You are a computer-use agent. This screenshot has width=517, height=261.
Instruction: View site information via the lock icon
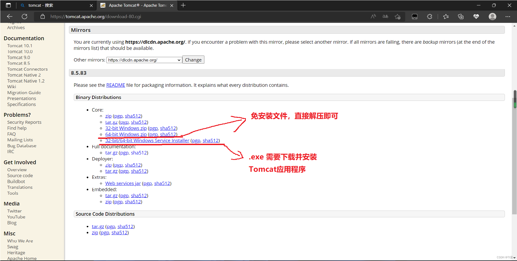pos(42,16)
